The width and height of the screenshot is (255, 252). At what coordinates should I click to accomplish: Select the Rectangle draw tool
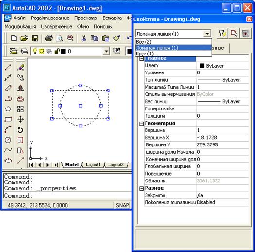tap(8, 119)
